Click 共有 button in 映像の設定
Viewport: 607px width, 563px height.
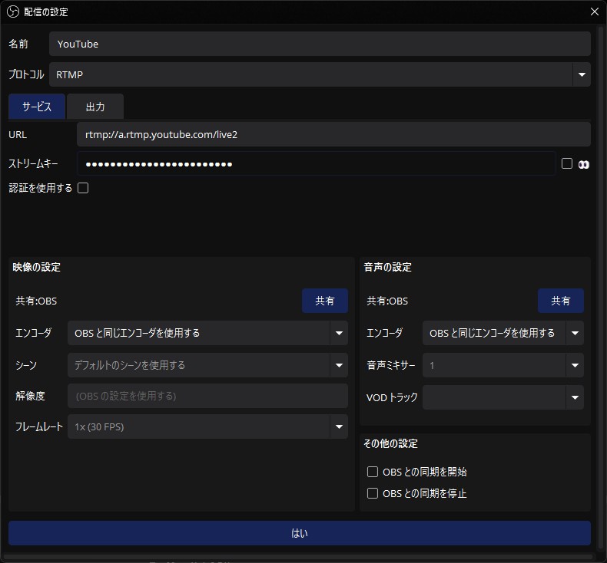[x=325, y=301]
